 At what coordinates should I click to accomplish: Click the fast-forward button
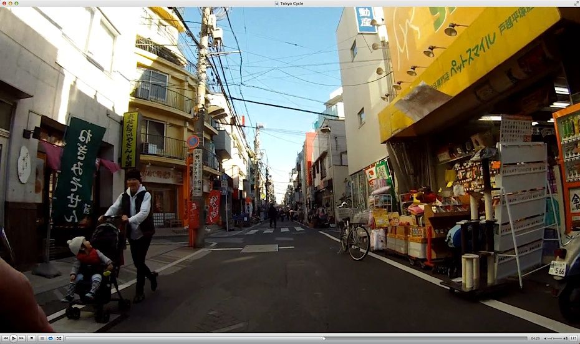coord(21,338)
